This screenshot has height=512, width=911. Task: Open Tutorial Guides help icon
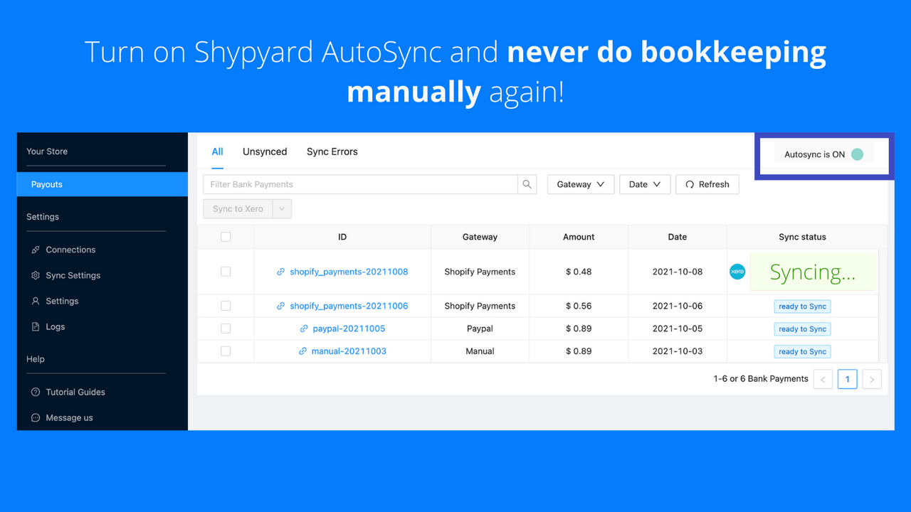(36, 392)
